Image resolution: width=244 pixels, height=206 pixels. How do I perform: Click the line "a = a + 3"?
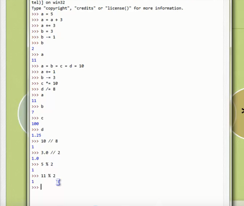[52, 20]
